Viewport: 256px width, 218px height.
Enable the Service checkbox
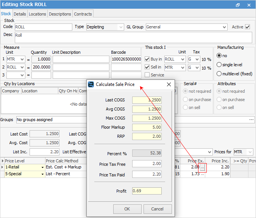(147, 75)
